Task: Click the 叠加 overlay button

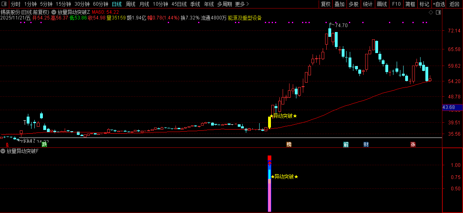Action: (x=340, y=4)
